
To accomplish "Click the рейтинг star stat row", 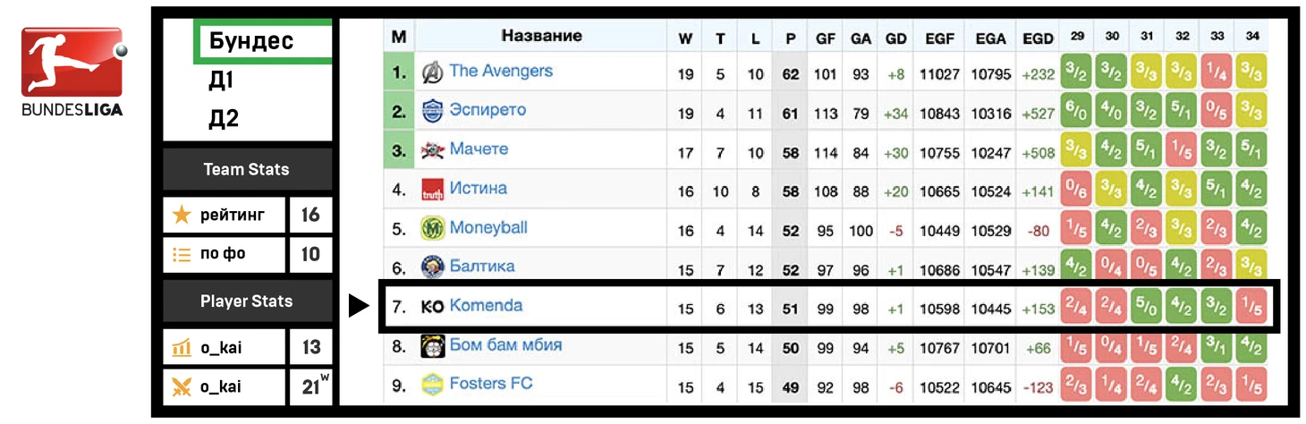I will (x=225, y=215).
